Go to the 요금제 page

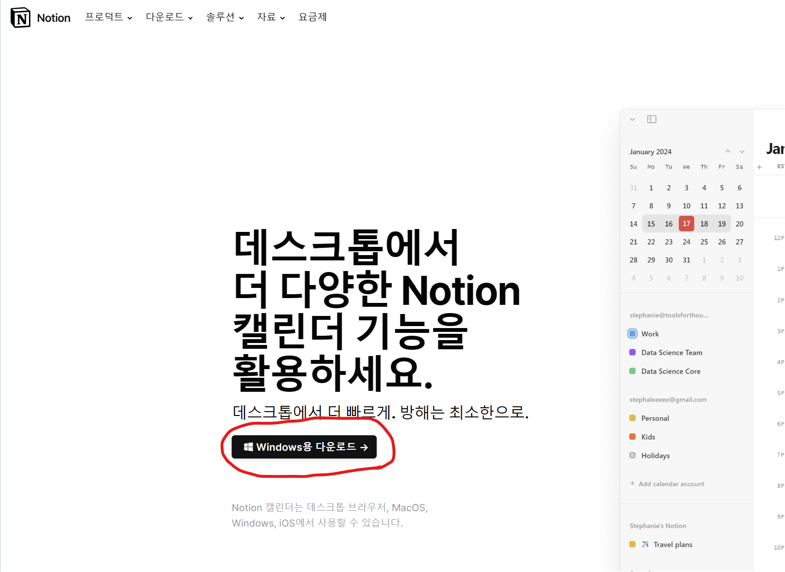pyautogui.click(x=313, y=17)
